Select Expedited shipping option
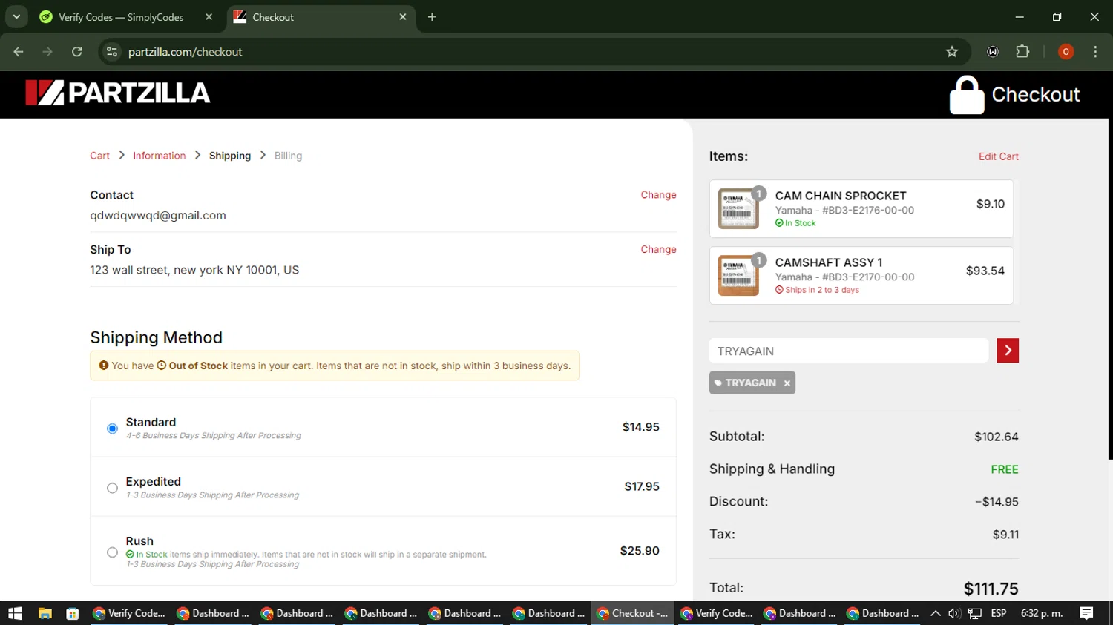Screen dimensions: 1113x625 click(112, 488)
